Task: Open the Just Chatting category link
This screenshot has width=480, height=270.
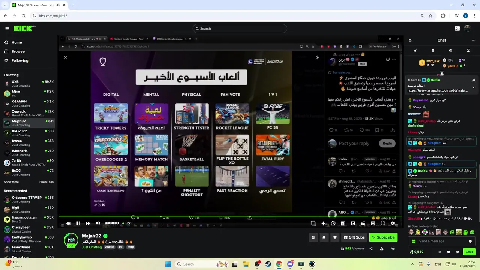Action: [91, 247]
